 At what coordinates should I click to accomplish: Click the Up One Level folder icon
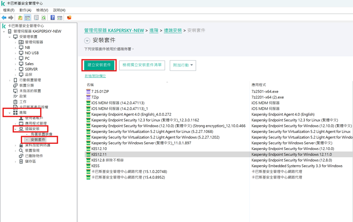[20, 18]
